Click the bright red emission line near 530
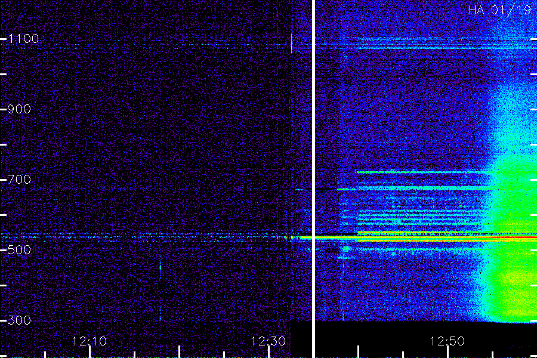Screen dimensions: 537x358 [x=418, y=237]
